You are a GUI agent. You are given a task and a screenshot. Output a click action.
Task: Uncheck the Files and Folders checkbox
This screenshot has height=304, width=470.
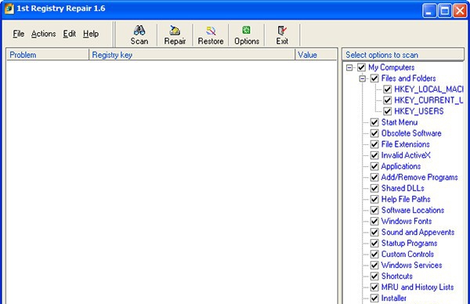pyautogui.click(x=374, y=78)
